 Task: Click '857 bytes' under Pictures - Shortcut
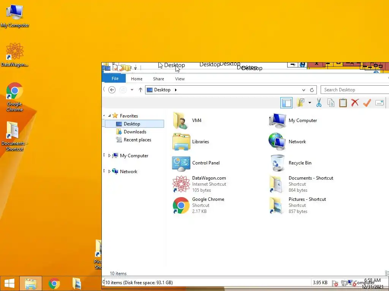298,211
